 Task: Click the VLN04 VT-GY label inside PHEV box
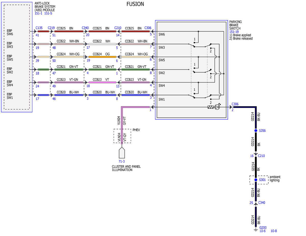[122, 137]
